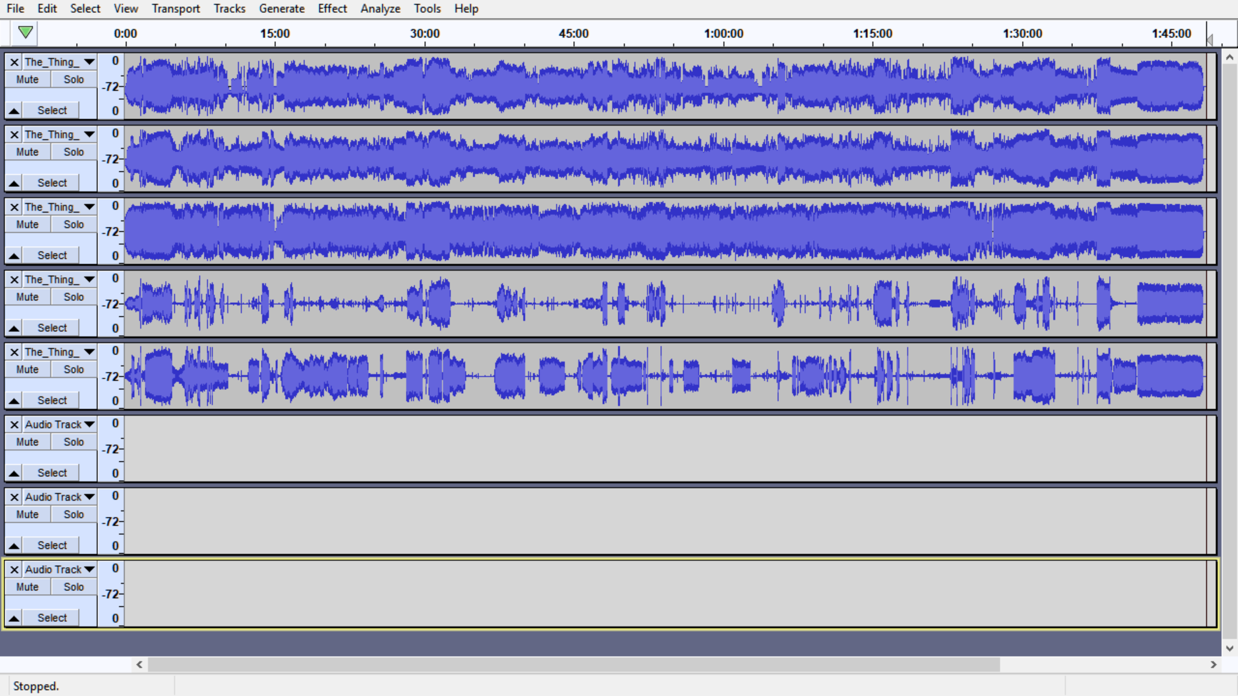Click the vertical scrollbar down arrow

(1230, 648)
